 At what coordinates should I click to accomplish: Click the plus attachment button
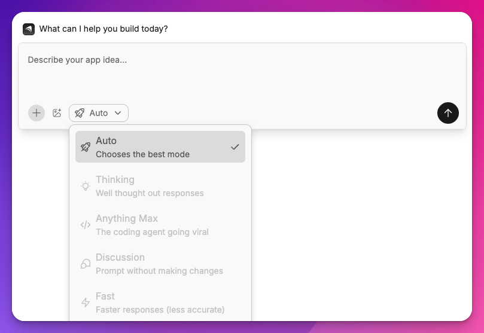pos(36,113)
